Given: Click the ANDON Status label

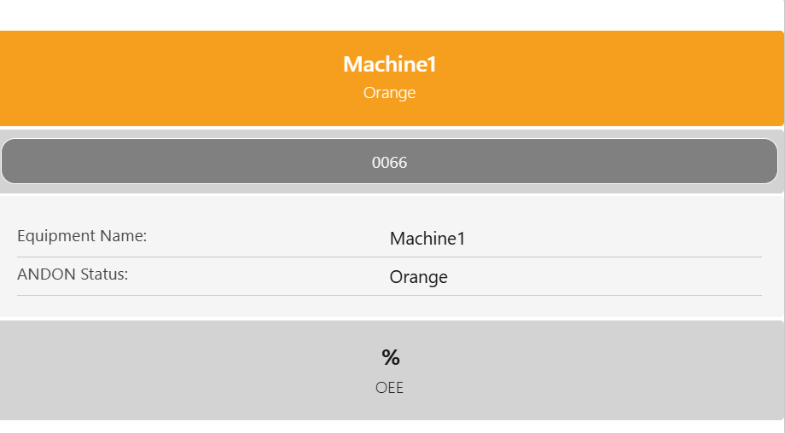Looking at the screenshot, I should tap(73, 274).
